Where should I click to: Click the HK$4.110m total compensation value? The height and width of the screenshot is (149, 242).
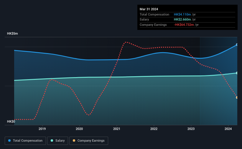click(x=182, y=14)
